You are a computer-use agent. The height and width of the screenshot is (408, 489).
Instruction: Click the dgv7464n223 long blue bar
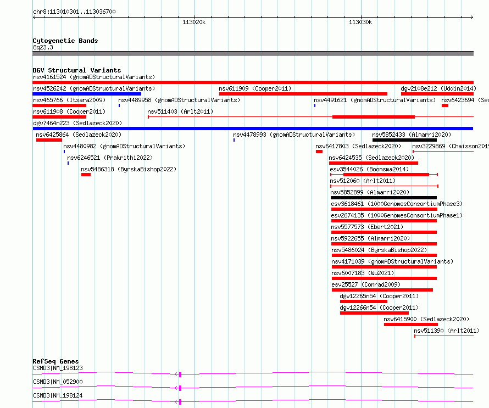point(253,128)
